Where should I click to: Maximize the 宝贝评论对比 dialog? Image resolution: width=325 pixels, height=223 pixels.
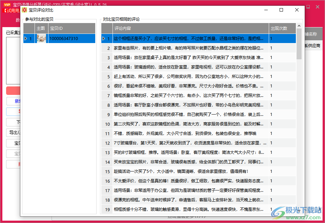pyautogui.click(x=281, y=10)
